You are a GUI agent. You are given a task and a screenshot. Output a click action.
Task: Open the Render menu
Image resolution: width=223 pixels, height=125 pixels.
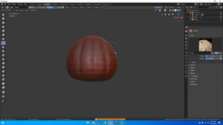[x=14, y=4]
